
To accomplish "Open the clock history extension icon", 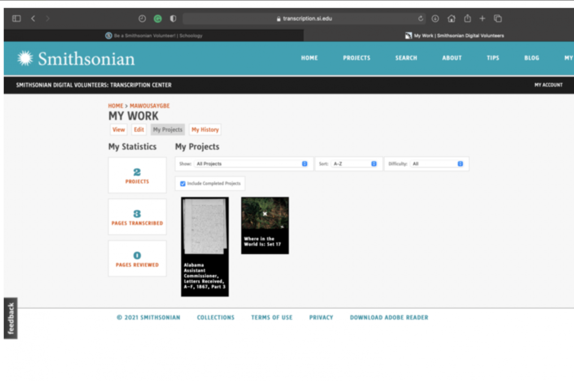I will click(x=142, y=18).
